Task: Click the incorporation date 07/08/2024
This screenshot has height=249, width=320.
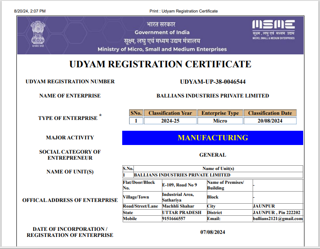Action: point(212,232)
